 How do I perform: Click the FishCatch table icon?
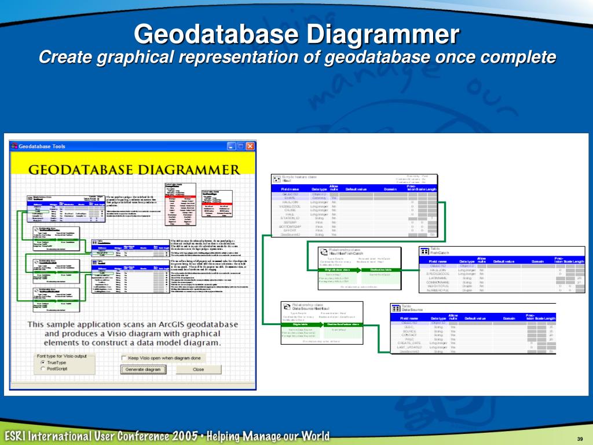point(424,251)
